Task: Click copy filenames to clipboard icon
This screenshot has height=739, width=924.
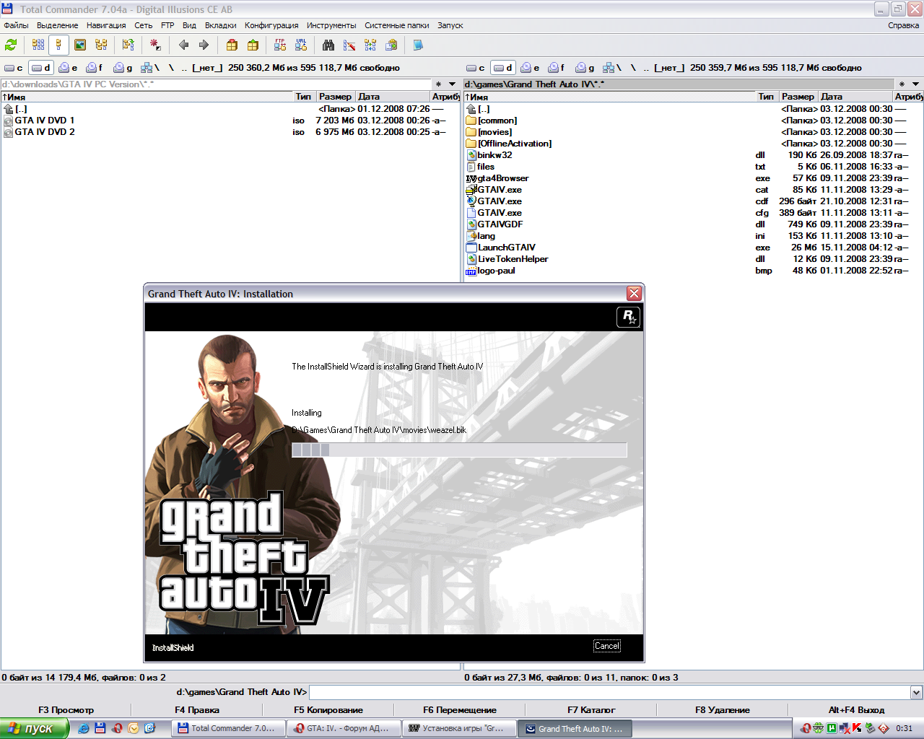Action: tap(391, 45)
